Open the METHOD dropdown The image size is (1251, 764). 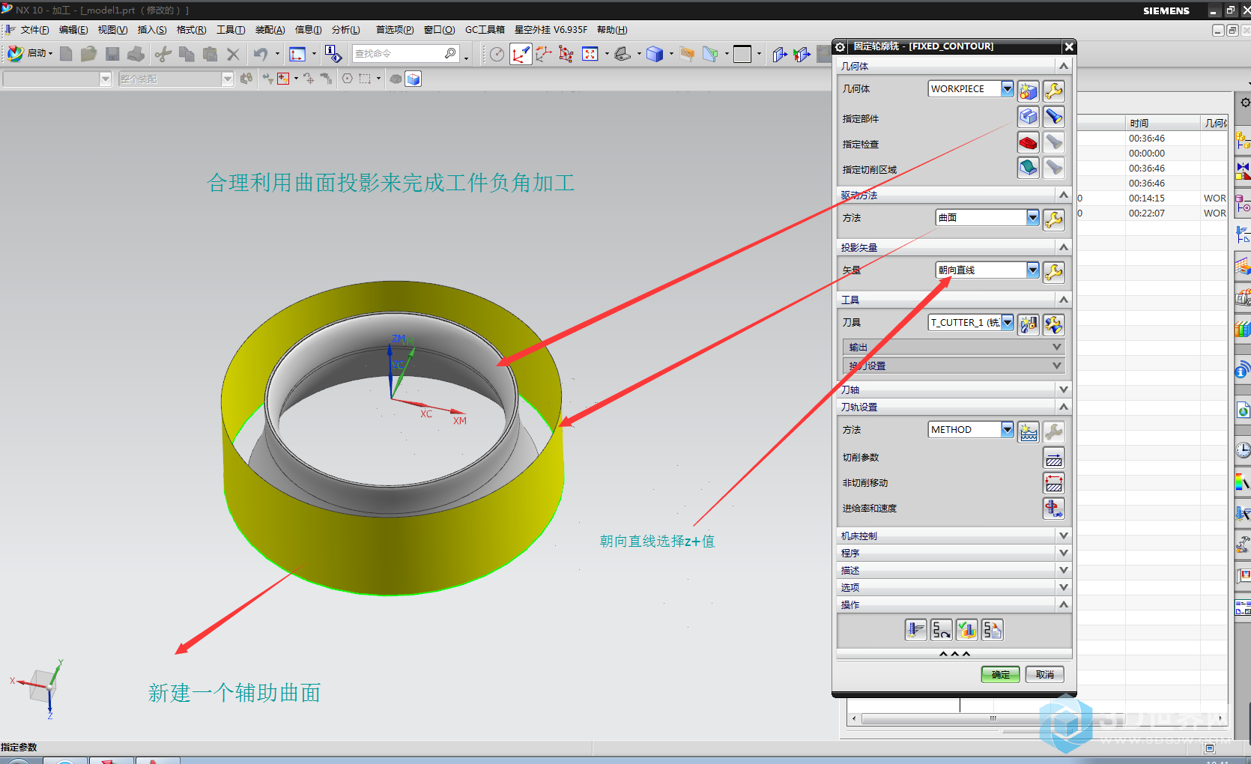[1008, 429]
